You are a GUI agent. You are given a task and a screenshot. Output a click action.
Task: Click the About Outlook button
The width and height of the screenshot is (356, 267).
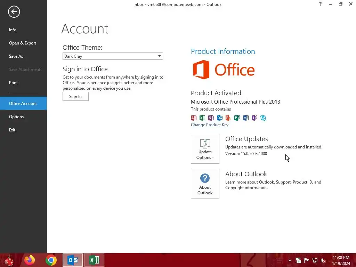click(x=205, y=184)
